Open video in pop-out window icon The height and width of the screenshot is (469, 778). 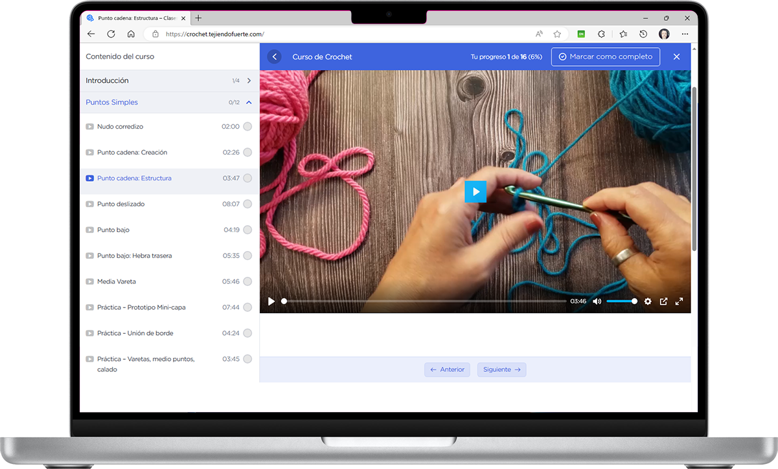tap(663, 301)
